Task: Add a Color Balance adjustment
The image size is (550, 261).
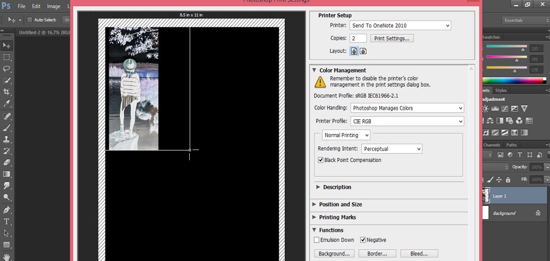Action: click(490, 120)
